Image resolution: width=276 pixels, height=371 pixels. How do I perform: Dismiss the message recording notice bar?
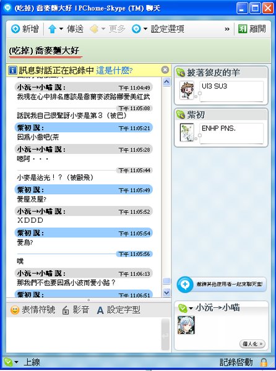click(165, 70)
